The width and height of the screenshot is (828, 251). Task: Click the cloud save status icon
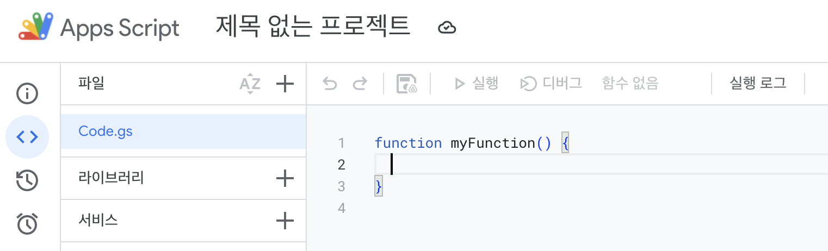(447, 28)
